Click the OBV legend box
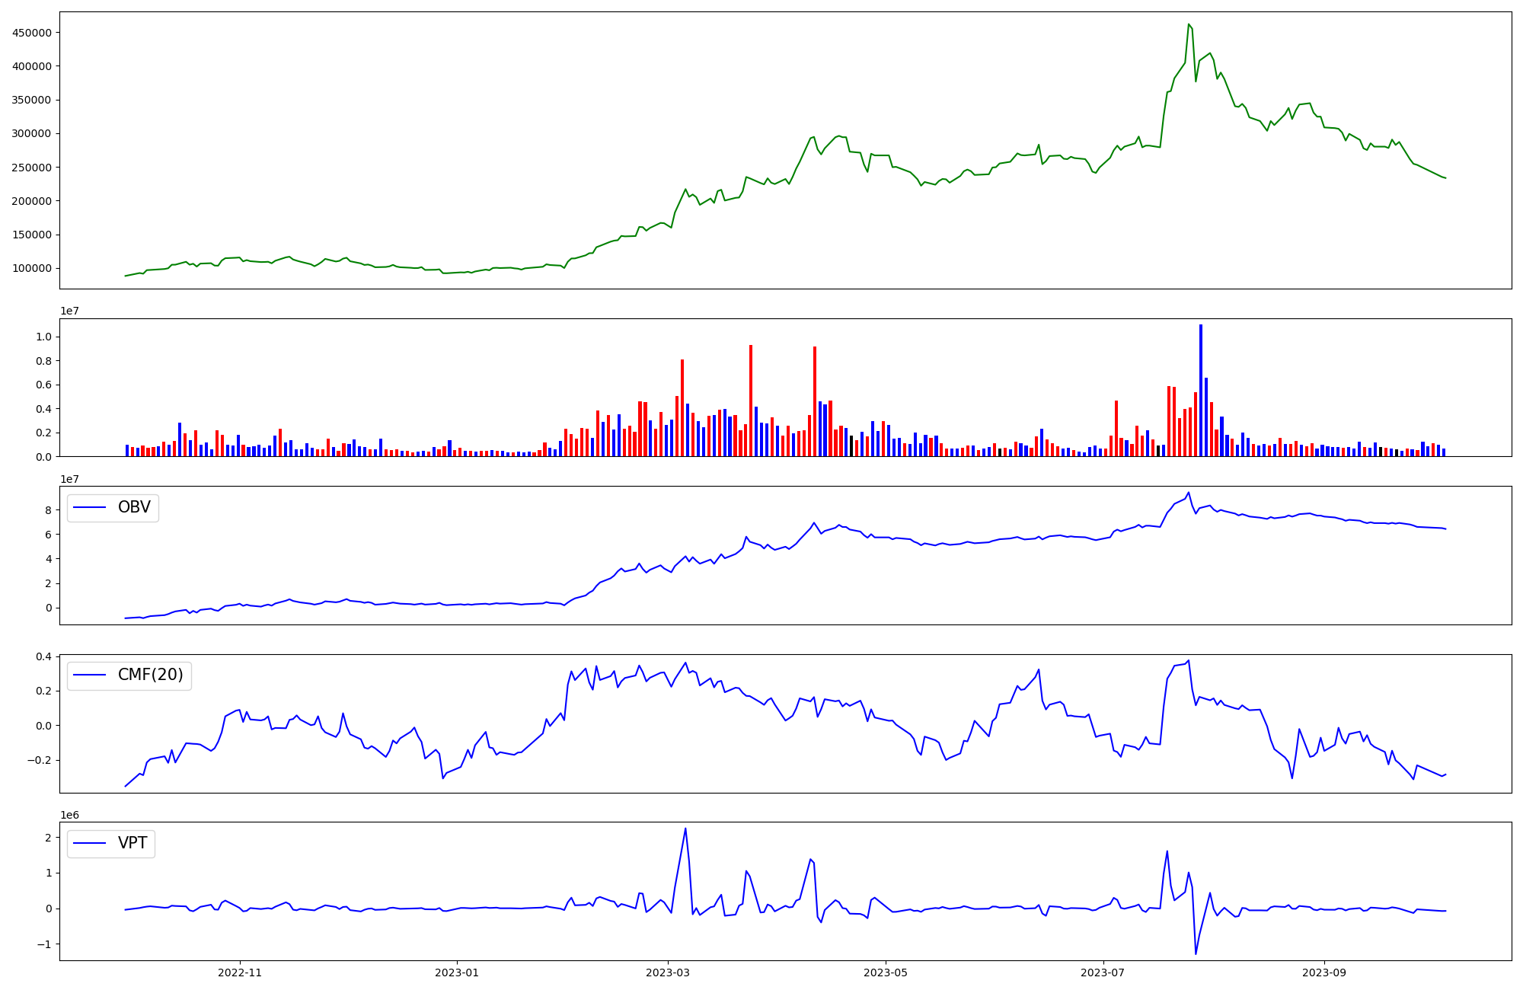This screenshot has height=990, width=1523. pos(113,507)
